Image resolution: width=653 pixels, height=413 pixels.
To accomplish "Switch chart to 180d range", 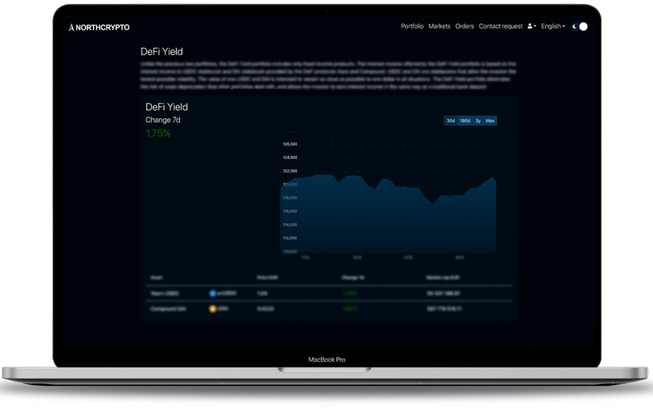I will 465,121.
